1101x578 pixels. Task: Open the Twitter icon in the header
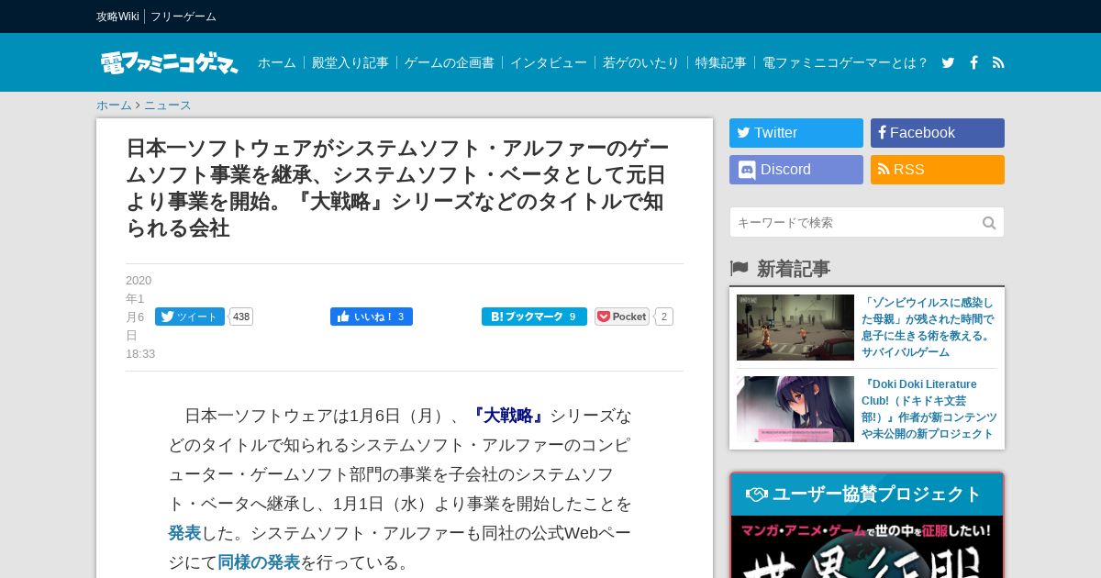pos(948,62)
